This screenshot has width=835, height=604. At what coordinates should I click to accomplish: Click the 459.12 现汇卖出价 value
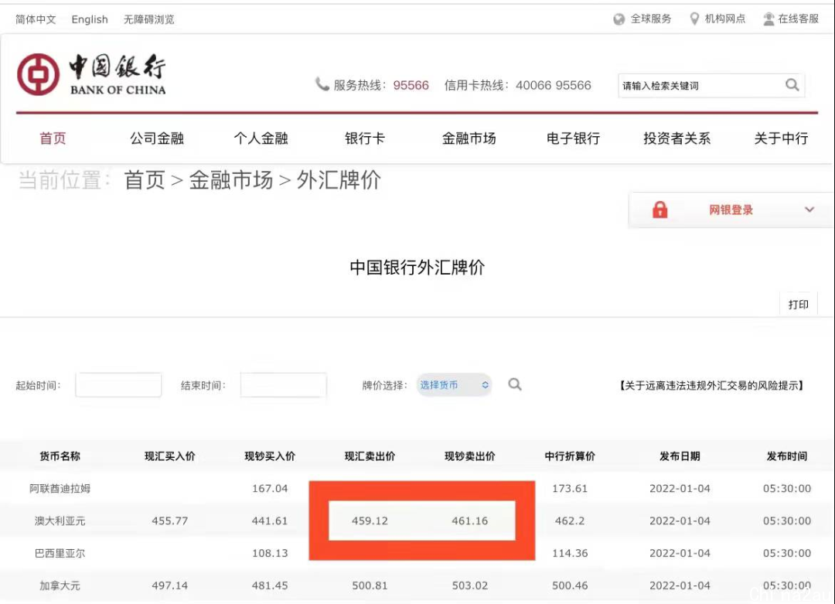[370, 521]
